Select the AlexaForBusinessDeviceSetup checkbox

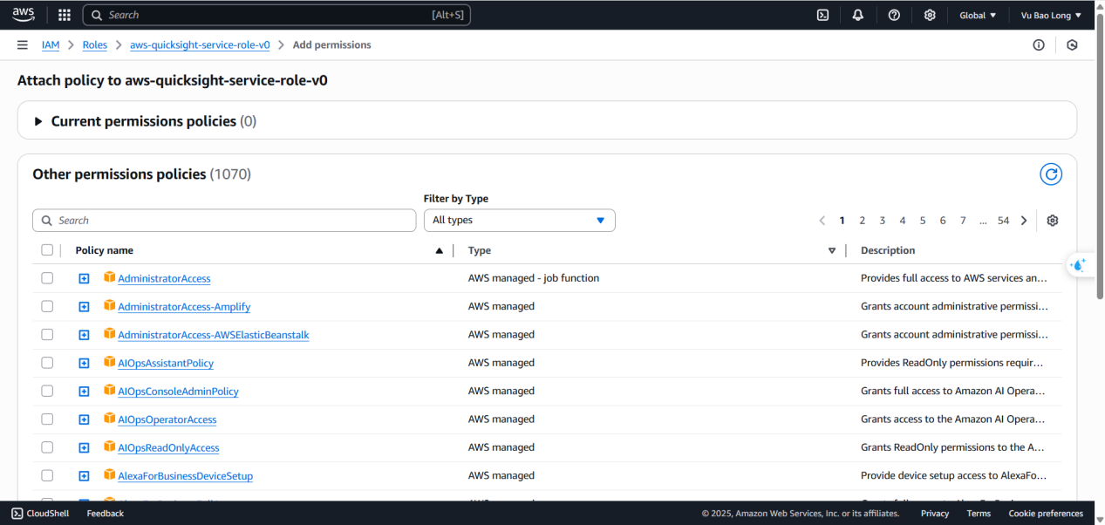tap(47, 476)
